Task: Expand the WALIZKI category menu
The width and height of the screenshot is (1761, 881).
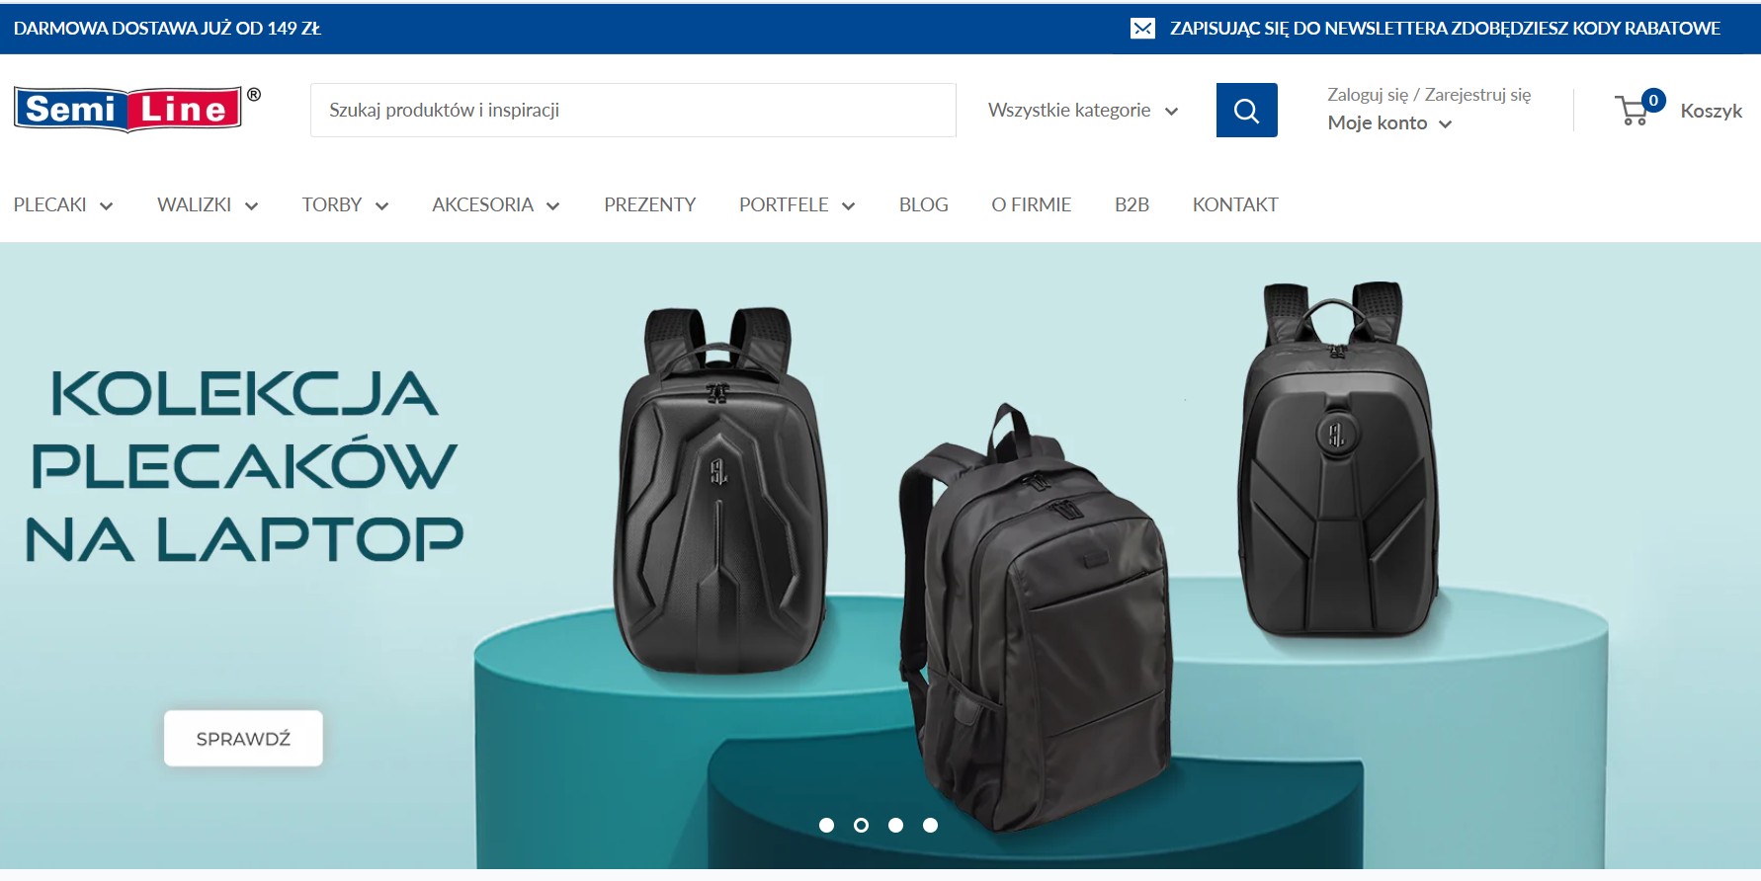Action: pyautogui.click(x=208, y=204)
